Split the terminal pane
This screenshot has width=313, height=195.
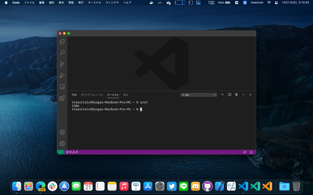230,95
